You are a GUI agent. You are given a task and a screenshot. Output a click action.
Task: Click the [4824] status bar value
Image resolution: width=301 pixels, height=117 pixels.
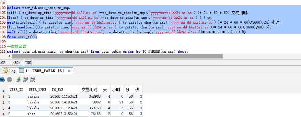17,63
